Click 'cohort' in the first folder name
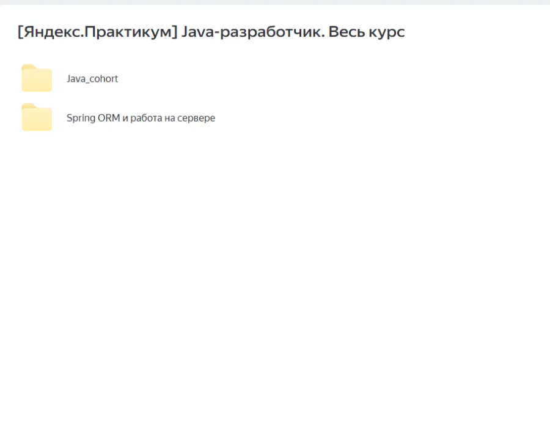 (103, 79)
